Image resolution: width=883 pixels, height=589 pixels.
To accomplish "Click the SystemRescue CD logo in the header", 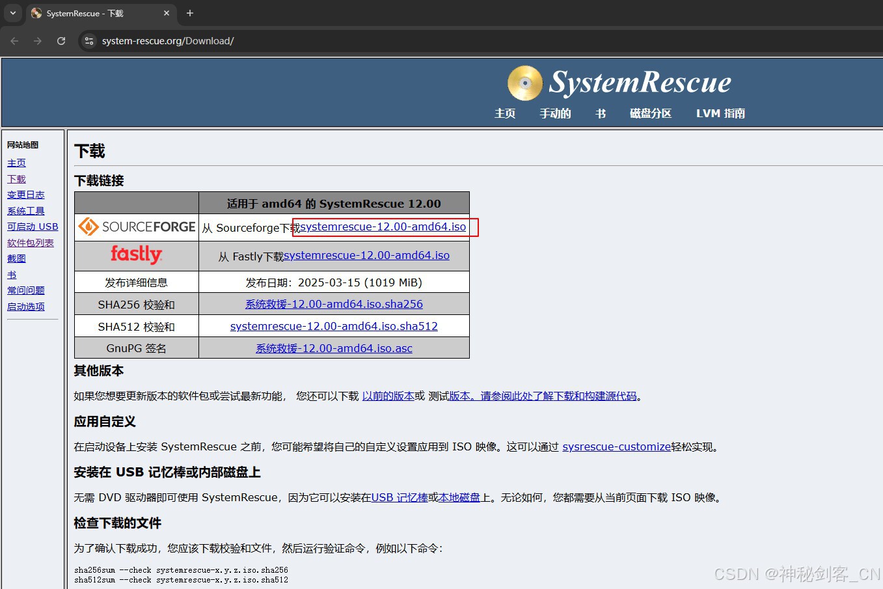I will coord(524,83).
